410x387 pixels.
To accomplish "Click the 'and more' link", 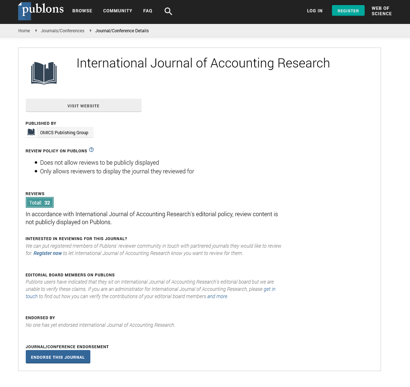I will (x=217, y=296).
